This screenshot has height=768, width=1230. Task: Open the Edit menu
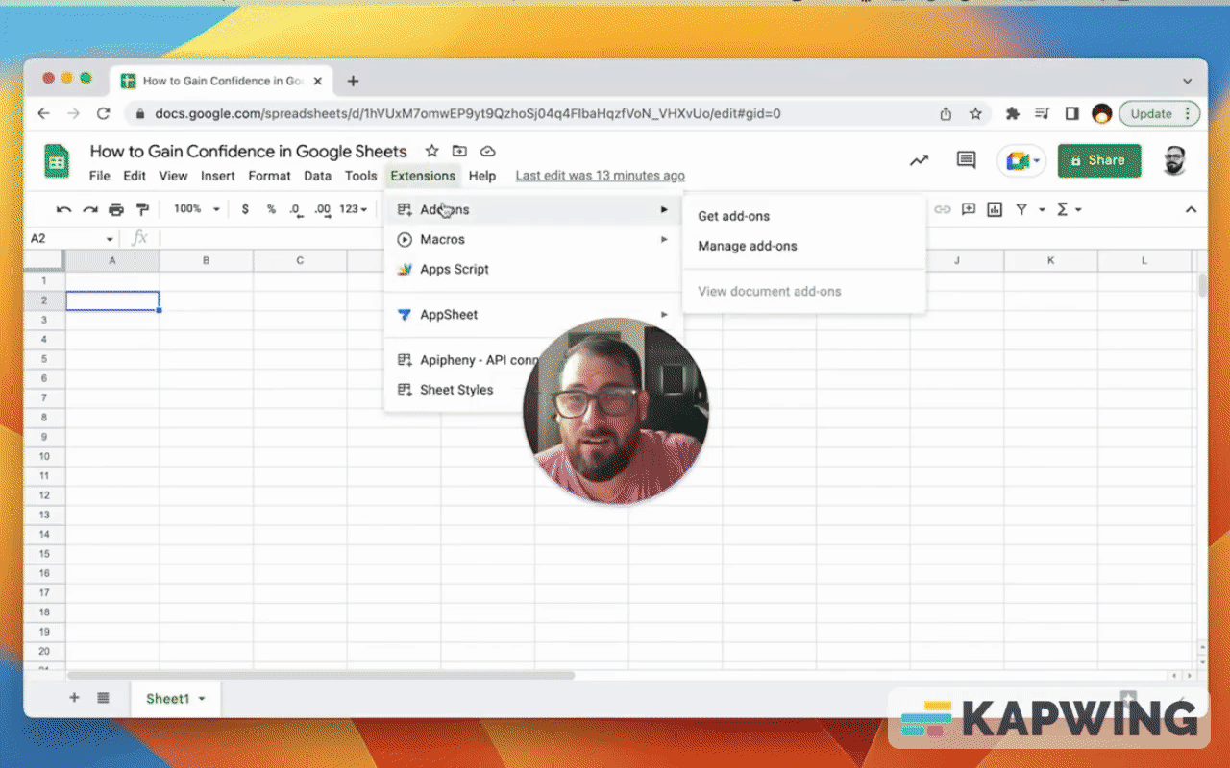click(x=135, y=176)
